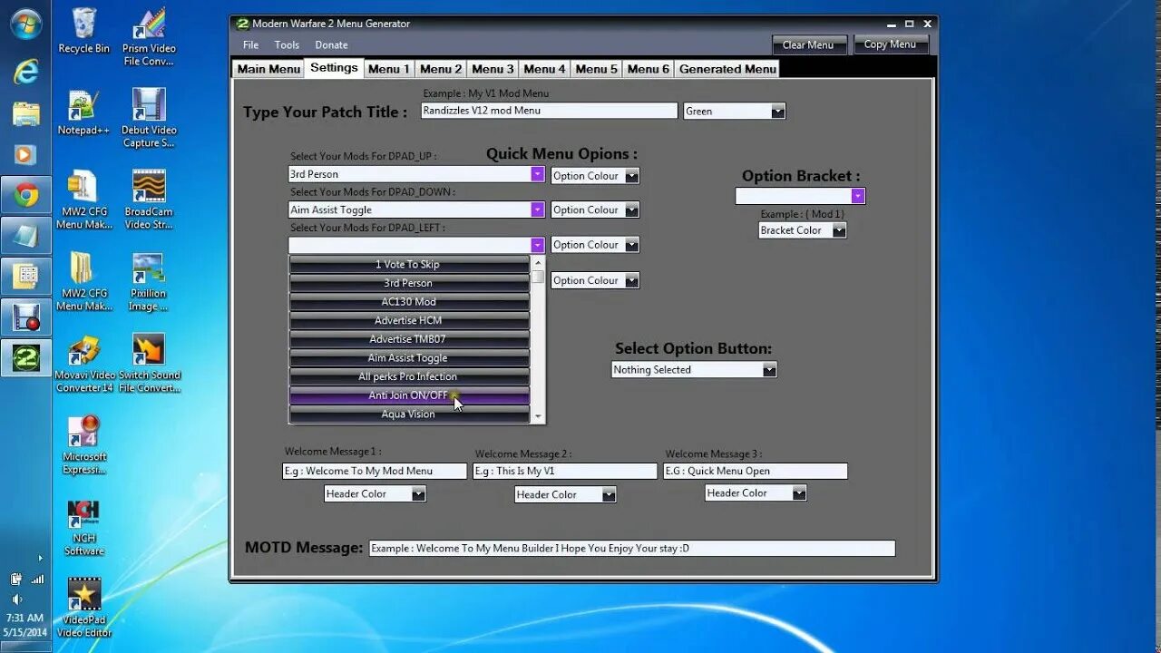The height and width of the screenshot is (653, 1161).
Task: Switch to the Menu 2 tab
Action: (x=441, y=69)
